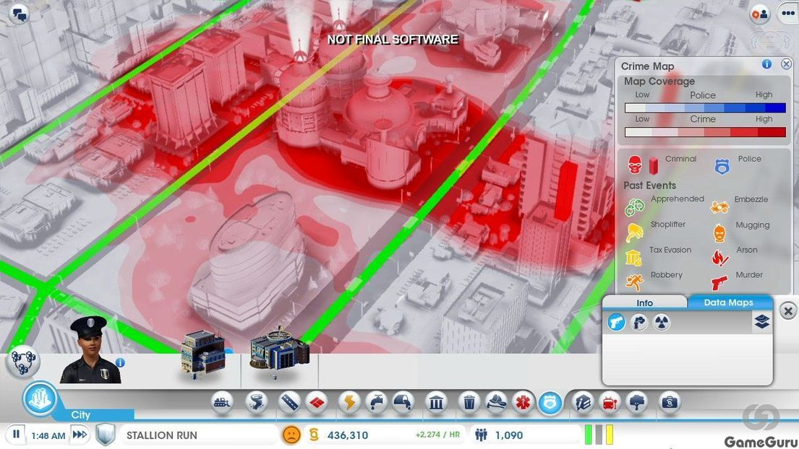Open the Roads menu

(289, 403)
